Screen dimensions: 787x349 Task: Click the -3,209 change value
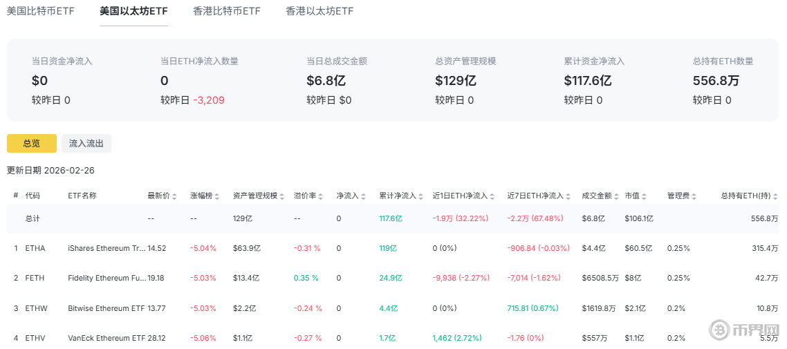coord(208,100)
